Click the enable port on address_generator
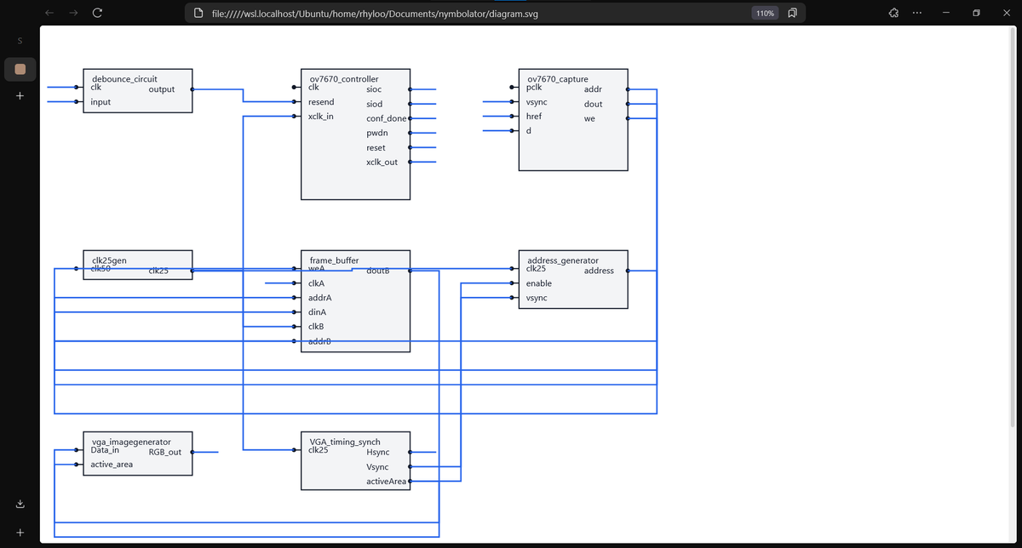This screenshot has width=1022, height=548. [539, 283]
